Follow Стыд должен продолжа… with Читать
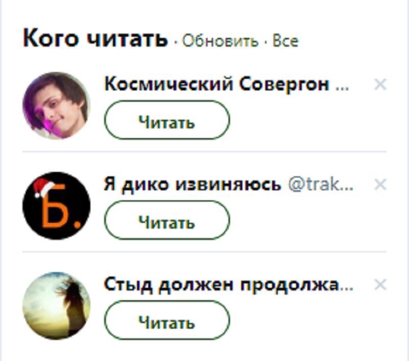Screen dimensions: 409x361 [167, 320]
